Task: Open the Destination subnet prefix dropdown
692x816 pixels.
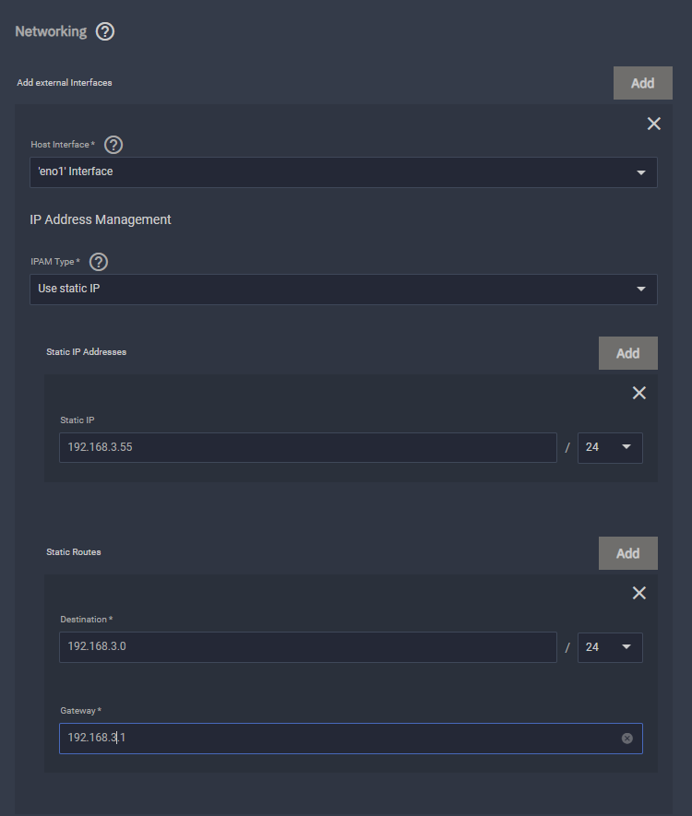Action: pyautogui.click(x=610, y=647)
